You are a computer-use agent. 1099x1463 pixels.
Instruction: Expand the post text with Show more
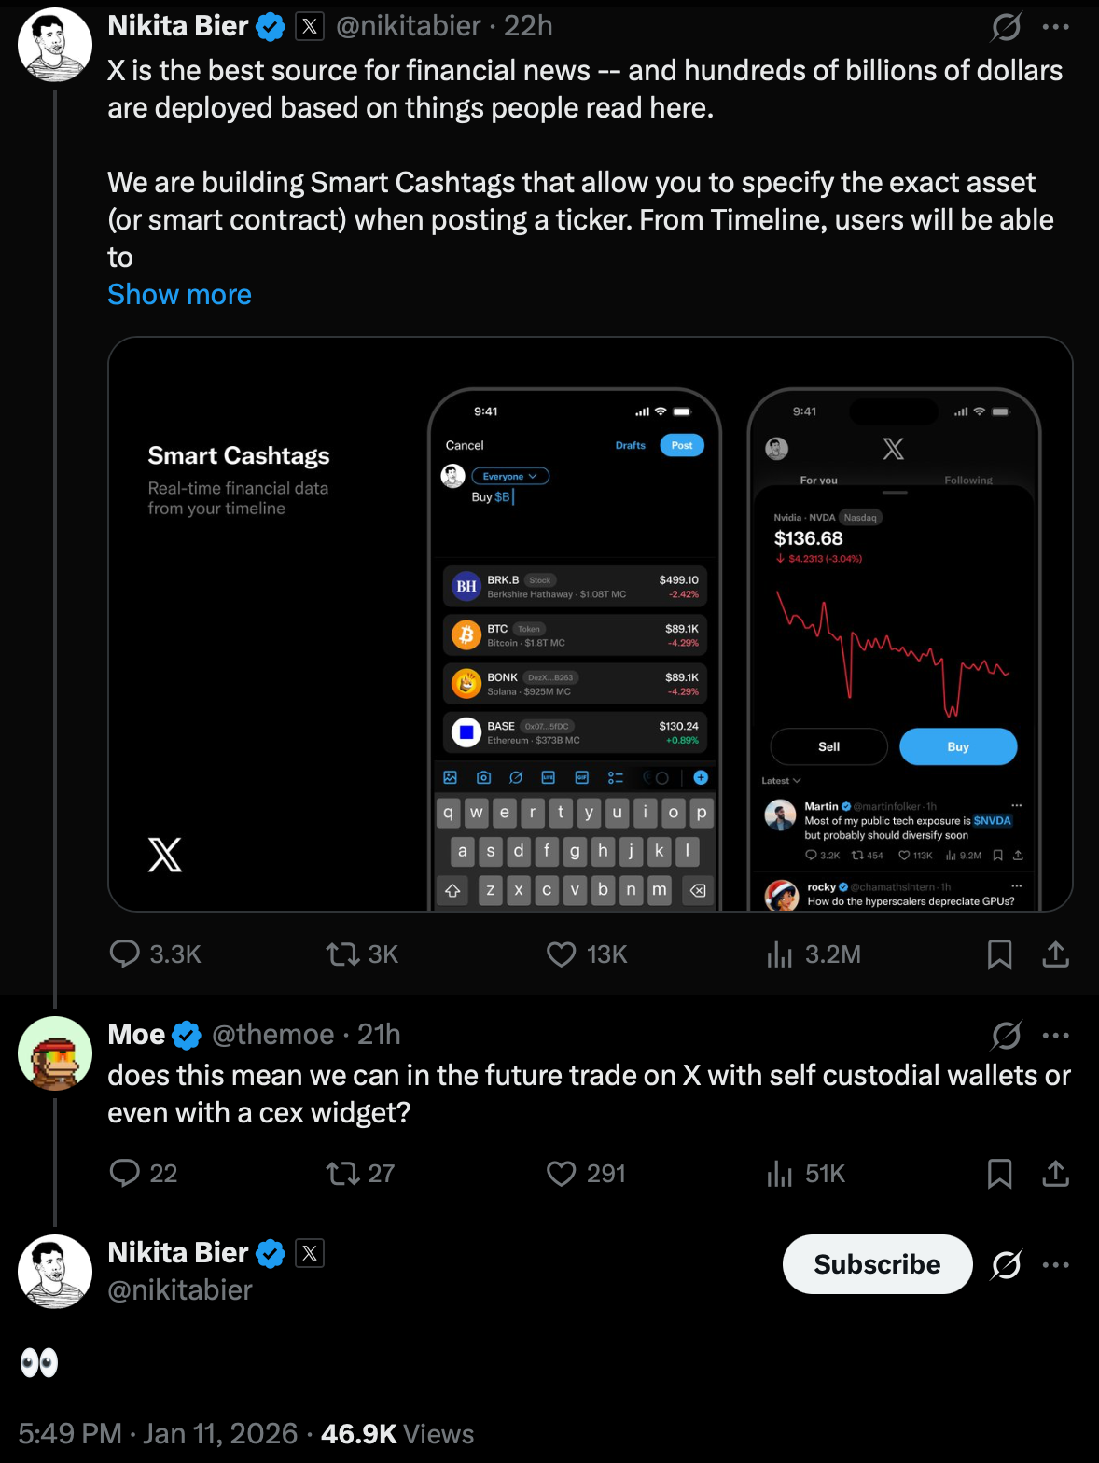[x=179, y=294]
